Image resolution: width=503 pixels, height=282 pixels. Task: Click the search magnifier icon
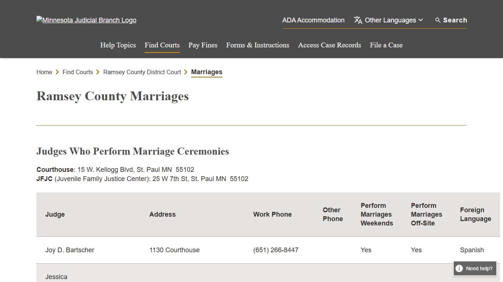437,20
